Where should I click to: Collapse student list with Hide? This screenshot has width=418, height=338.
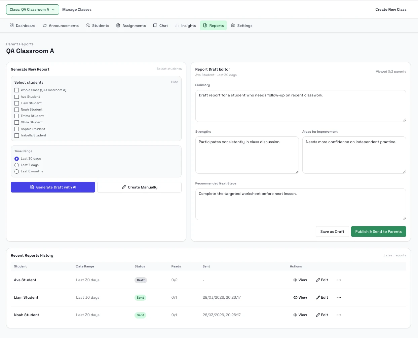[x=175, y=82]
